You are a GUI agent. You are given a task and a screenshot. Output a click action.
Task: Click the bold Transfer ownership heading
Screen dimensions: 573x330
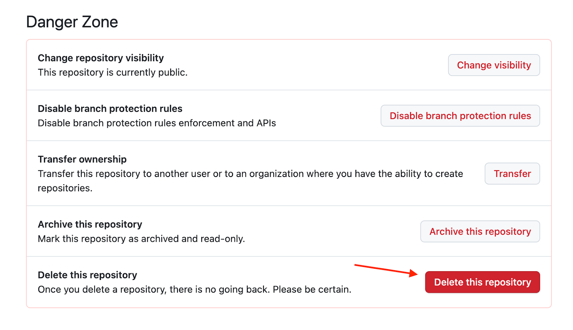click(82, 159)
